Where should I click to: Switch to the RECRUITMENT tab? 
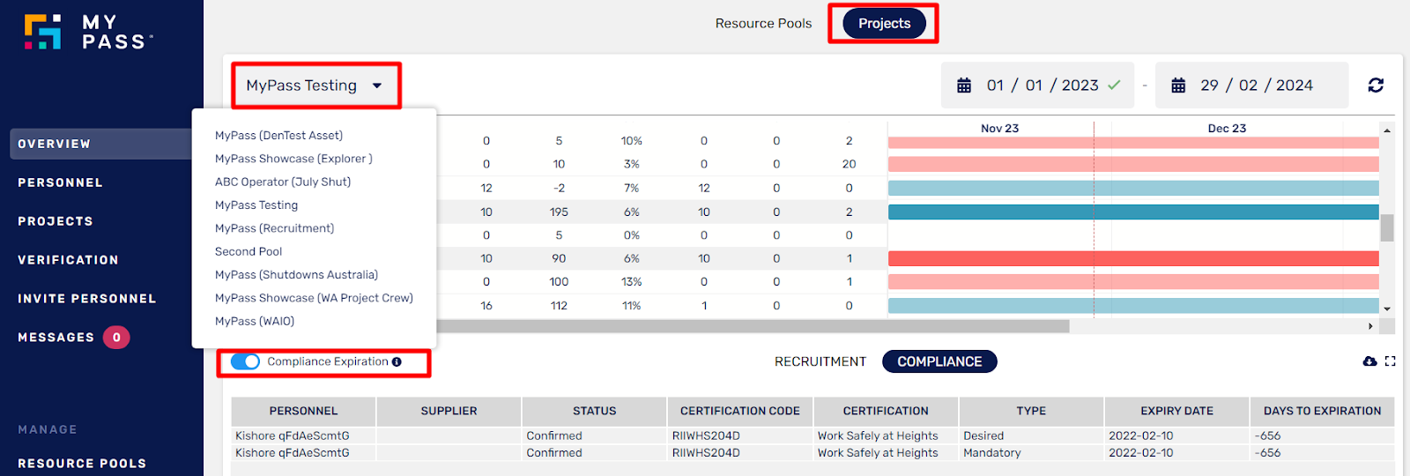point(820,361)
